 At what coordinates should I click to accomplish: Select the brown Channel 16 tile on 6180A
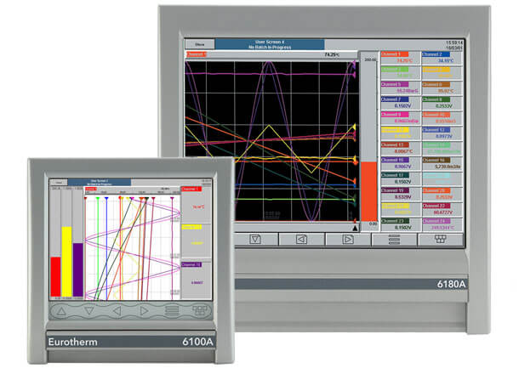[x=442, y=164]
